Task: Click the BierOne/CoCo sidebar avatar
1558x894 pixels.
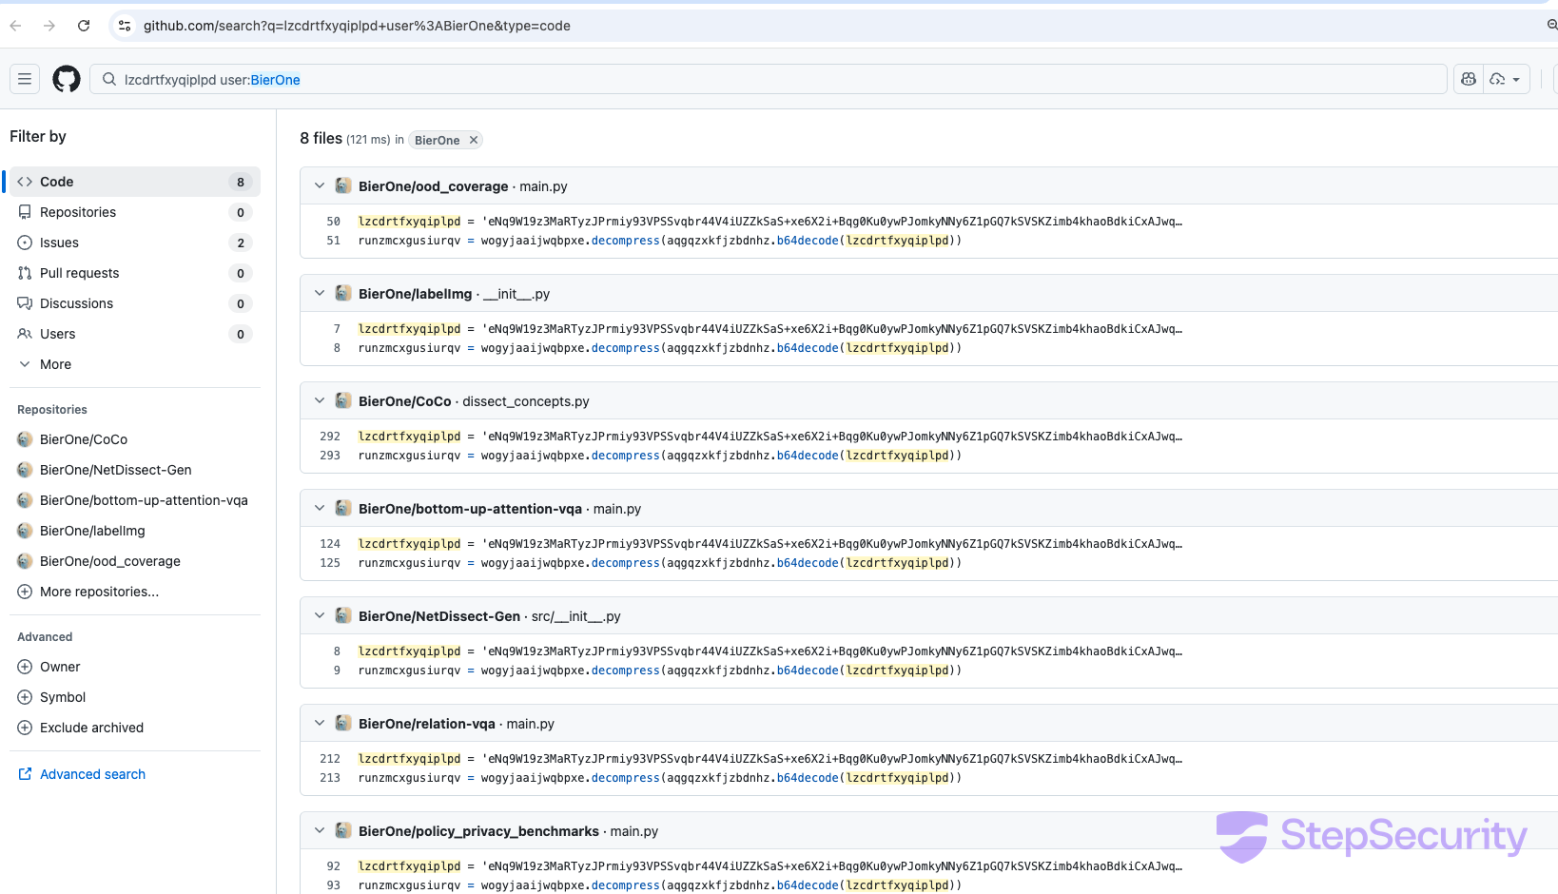Action: coord(25,439)
